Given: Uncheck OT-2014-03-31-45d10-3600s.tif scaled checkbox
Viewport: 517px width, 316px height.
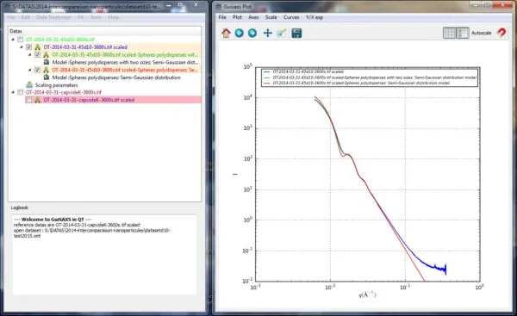Looking at the screenshot, I should (29, 47).
